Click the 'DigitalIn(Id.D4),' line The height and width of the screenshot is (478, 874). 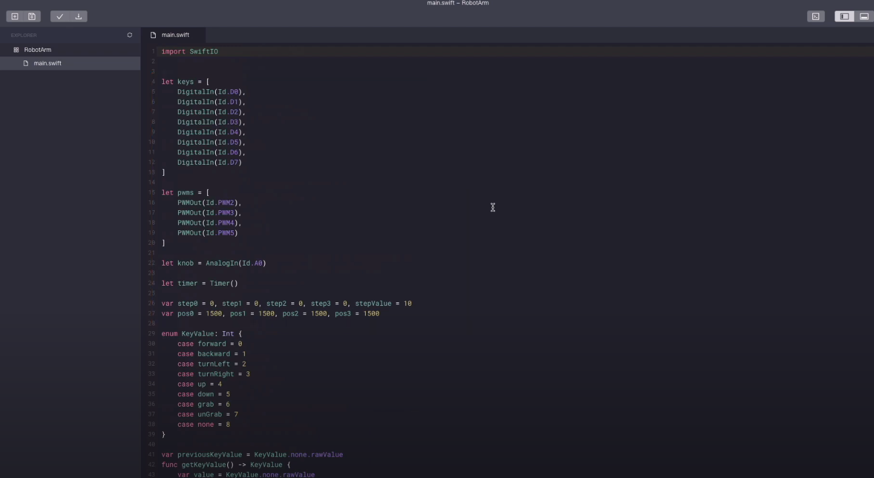coord(211,132)
